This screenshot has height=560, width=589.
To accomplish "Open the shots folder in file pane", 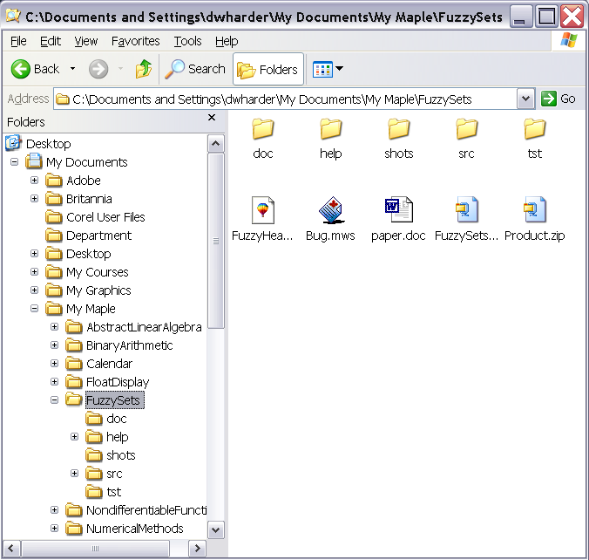I will 398,130.
